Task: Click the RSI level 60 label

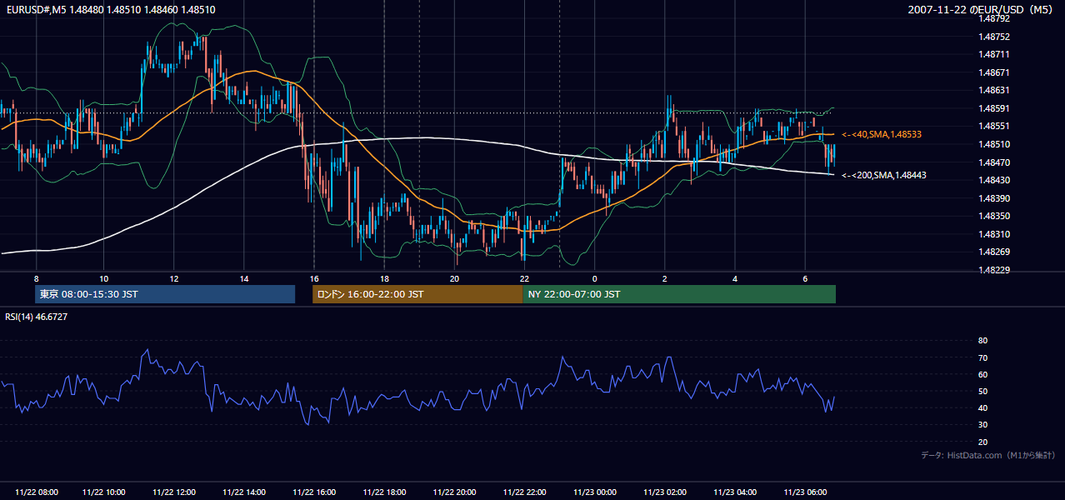Action: point(982,375)
